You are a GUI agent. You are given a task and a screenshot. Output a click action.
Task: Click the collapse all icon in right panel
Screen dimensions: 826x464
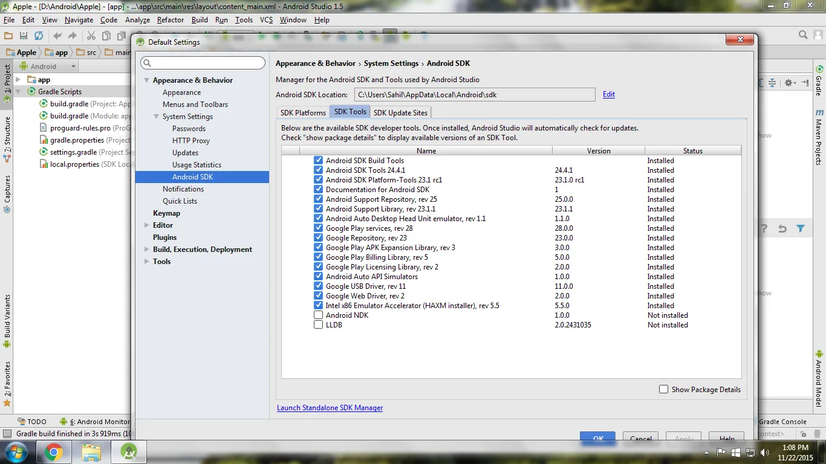tap(772, 83)
